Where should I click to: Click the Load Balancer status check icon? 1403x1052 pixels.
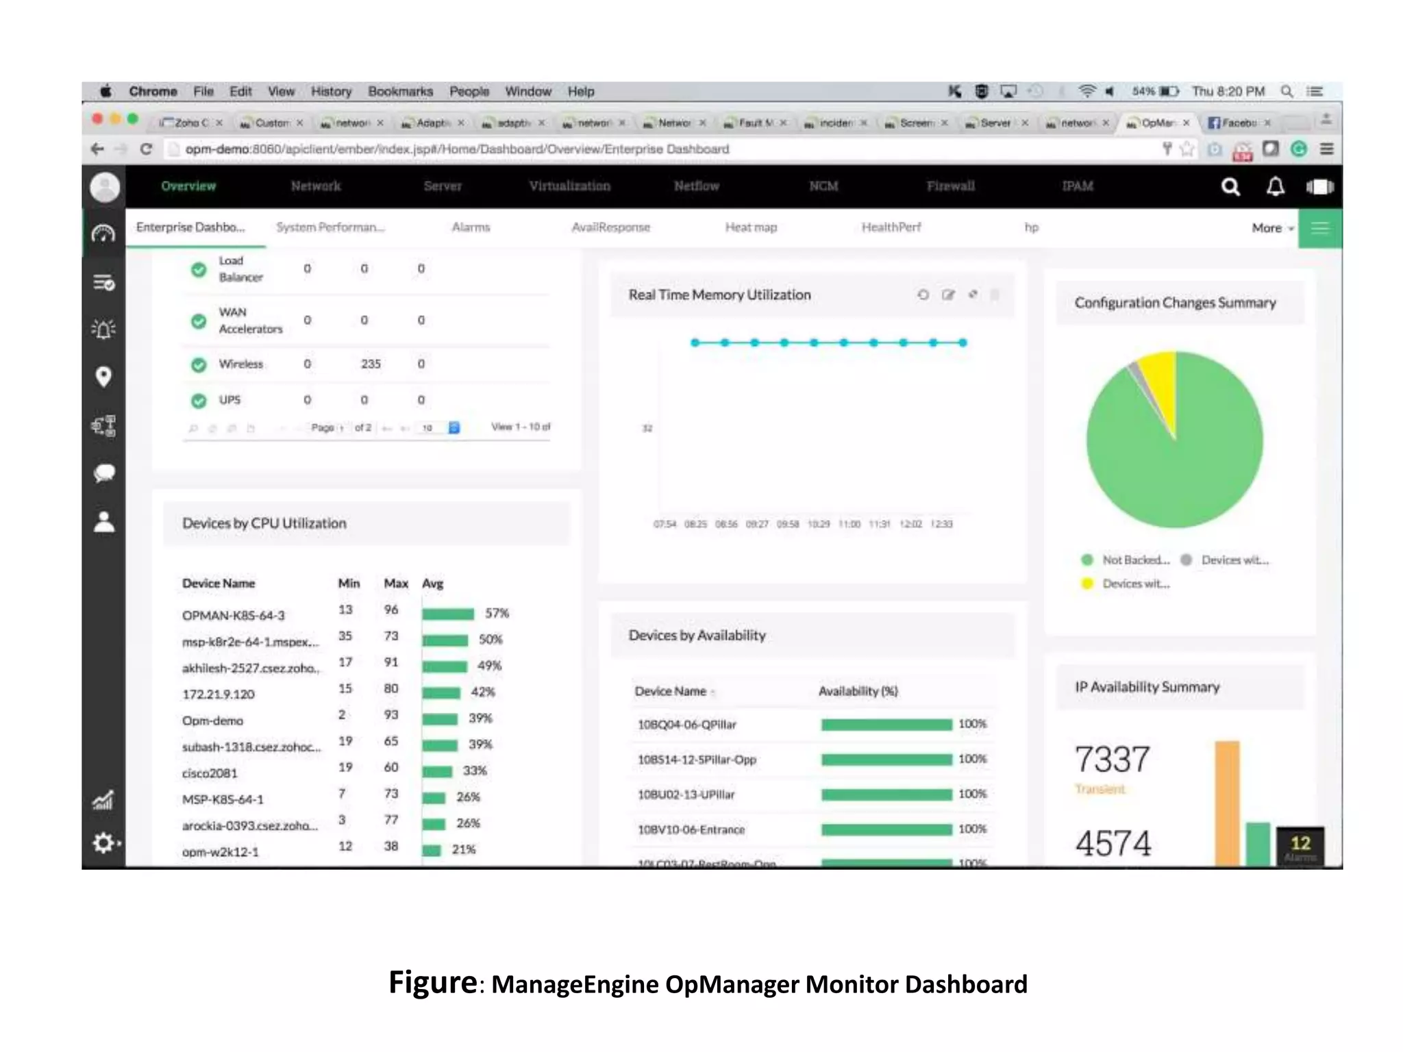point(199,269)
